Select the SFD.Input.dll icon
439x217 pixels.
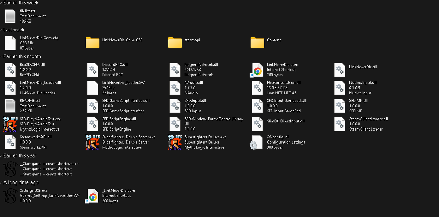(x=175, y=106)
